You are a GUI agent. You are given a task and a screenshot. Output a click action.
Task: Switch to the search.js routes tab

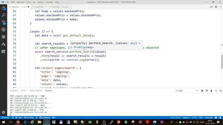click(19, 7)
